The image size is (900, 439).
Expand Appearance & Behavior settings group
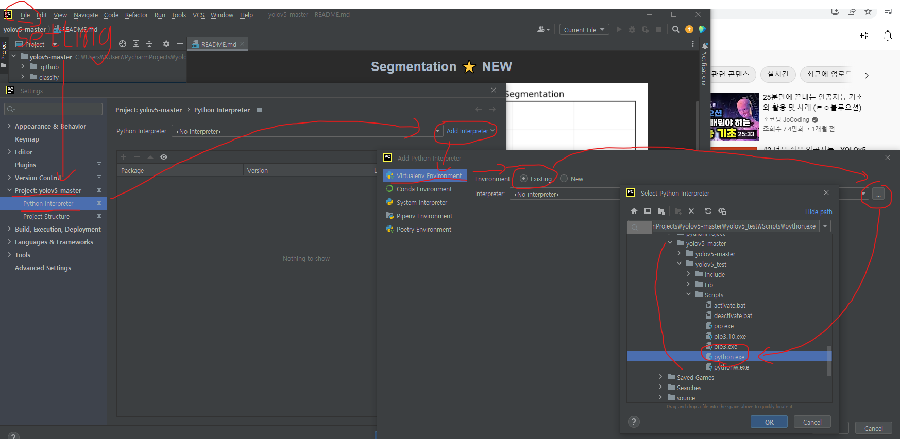(x=9, y=126)
